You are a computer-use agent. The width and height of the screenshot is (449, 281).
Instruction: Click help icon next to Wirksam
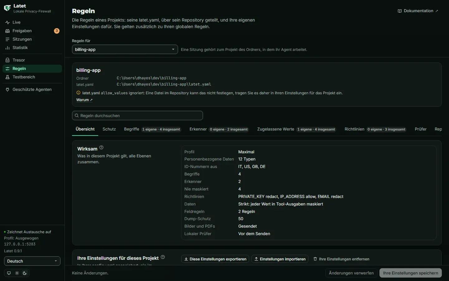(101, 148)
